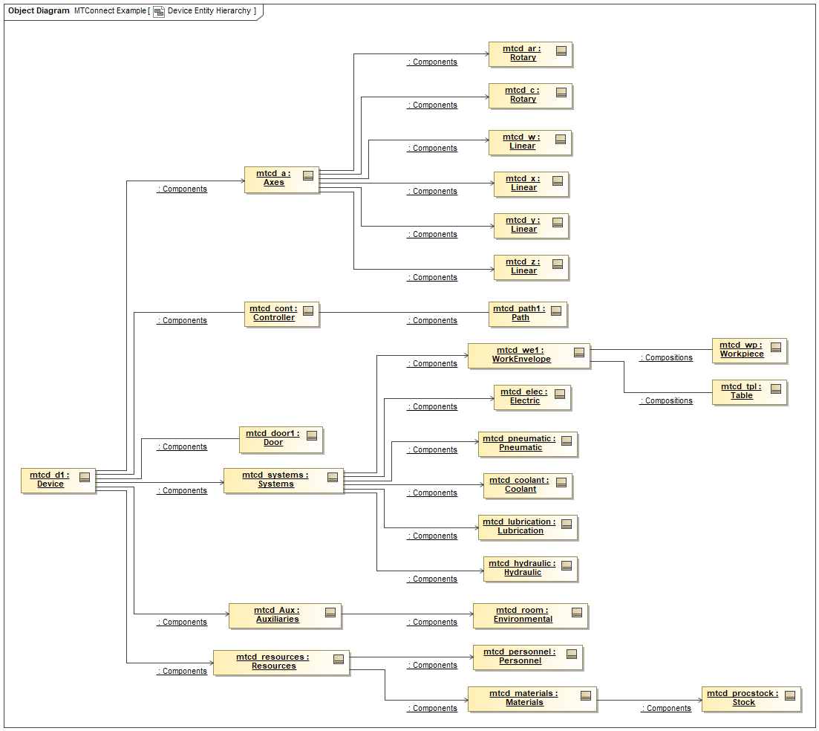Click the object icon on mtcd_d1 Device
819x731 pixels.
point(85,478)
